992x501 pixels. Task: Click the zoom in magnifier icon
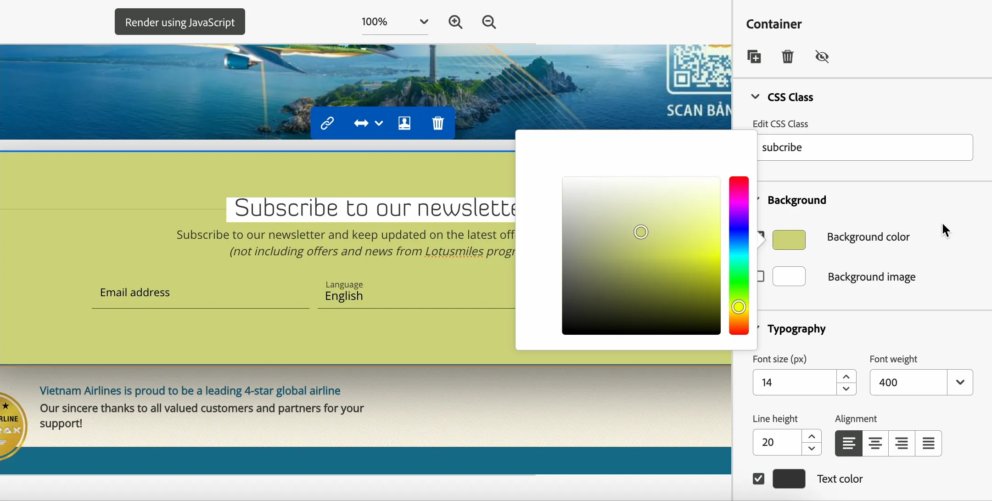tap(455, 22)
